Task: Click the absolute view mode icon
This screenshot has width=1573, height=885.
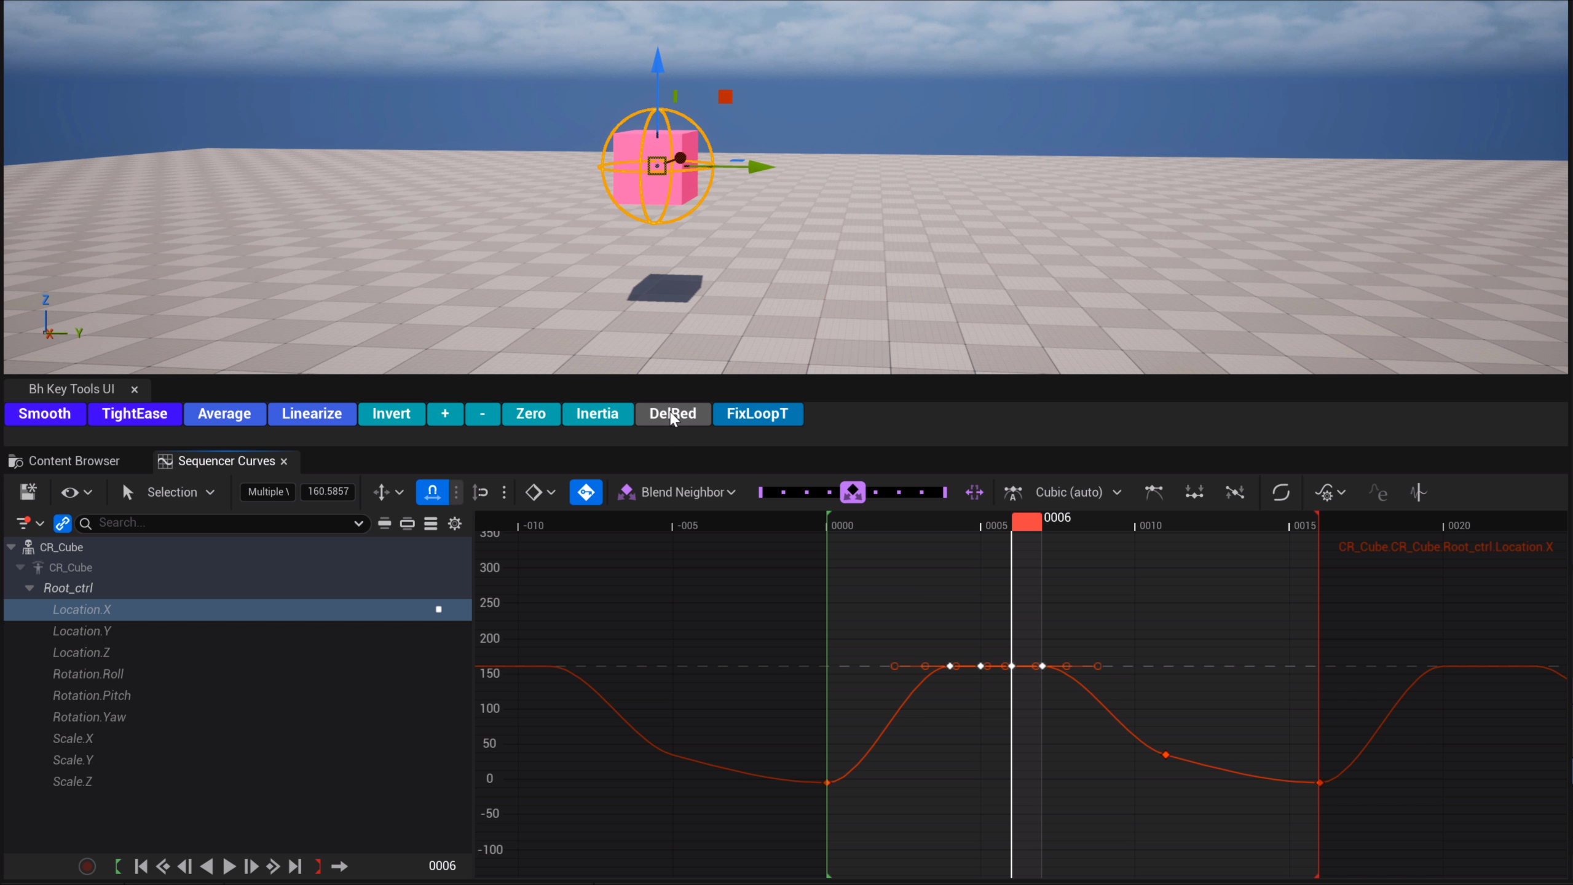Action: pyautogui.click(x=385, y=524)
